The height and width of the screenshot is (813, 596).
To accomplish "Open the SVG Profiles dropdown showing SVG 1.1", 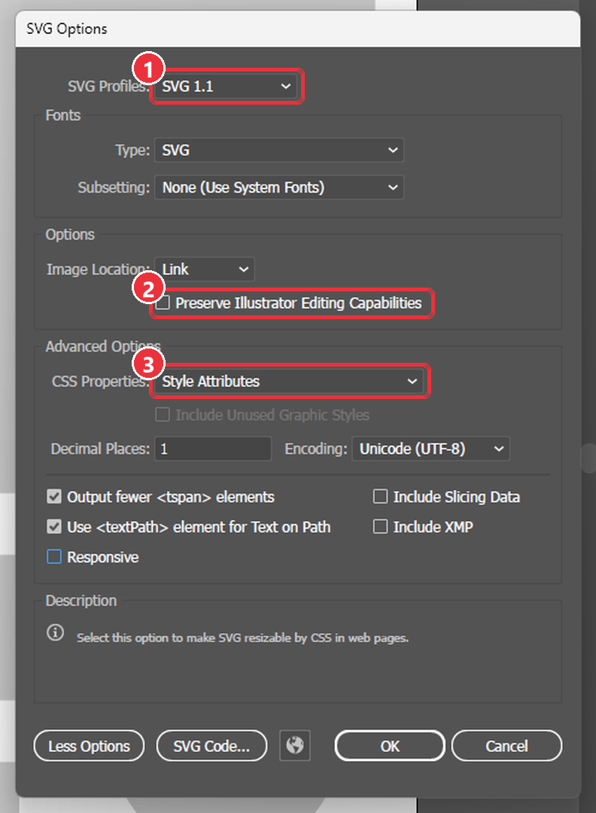I will pyautogui.click(x=227, y=86).
